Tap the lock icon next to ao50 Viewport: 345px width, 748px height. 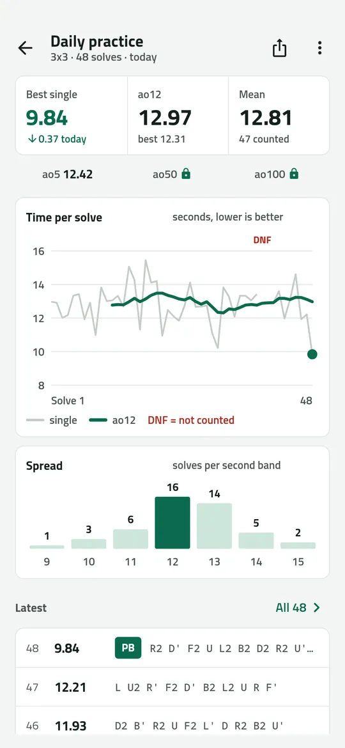click(186, 174)
